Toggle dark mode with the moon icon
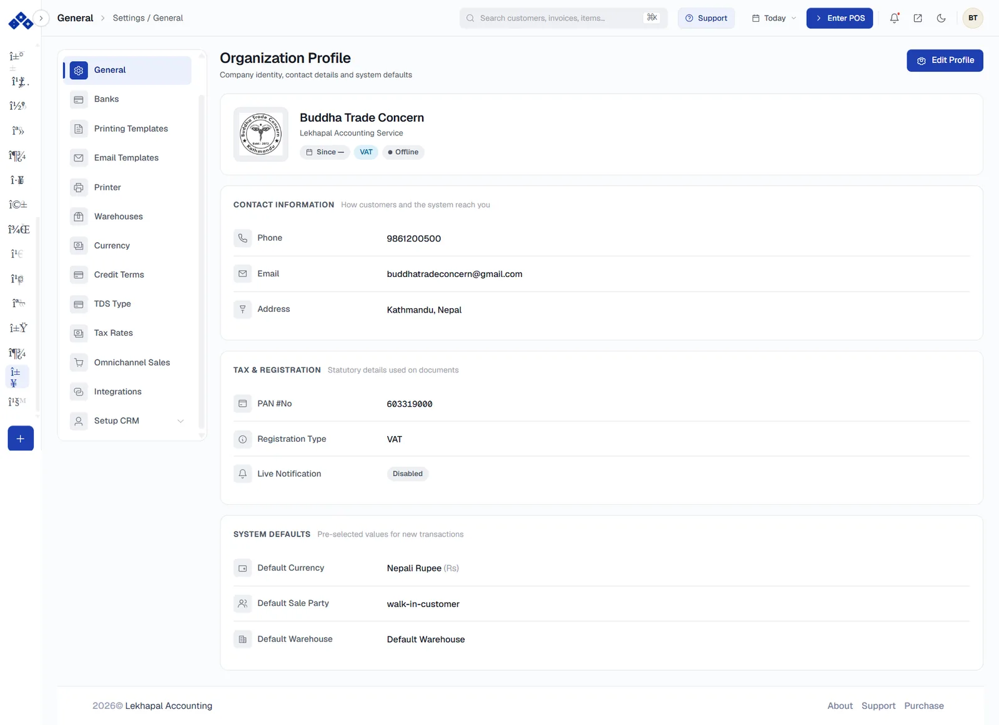The width and height of the screenshot is (999, 725). click(941, 18)
